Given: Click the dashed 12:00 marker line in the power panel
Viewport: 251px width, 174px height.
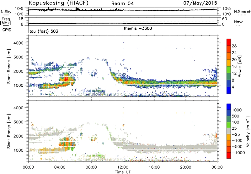Looking at the screenshot, I should tap(123, 66).
